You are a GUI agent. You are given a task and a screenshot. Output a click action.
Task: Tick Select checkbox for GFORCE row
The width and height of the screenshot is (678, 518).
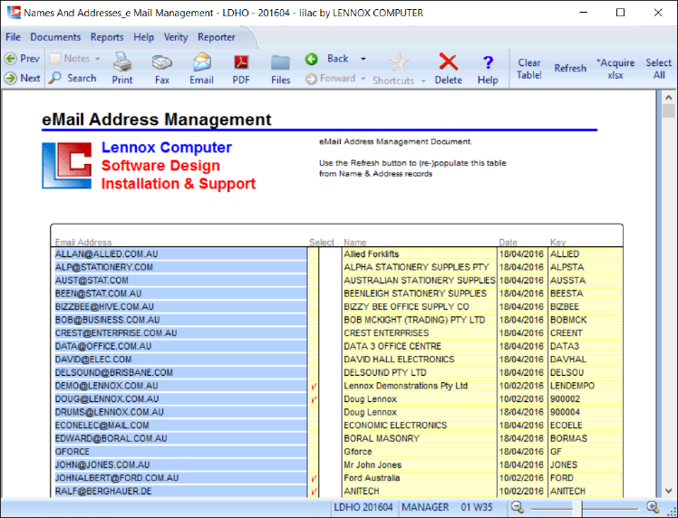[x=314, y=452]
